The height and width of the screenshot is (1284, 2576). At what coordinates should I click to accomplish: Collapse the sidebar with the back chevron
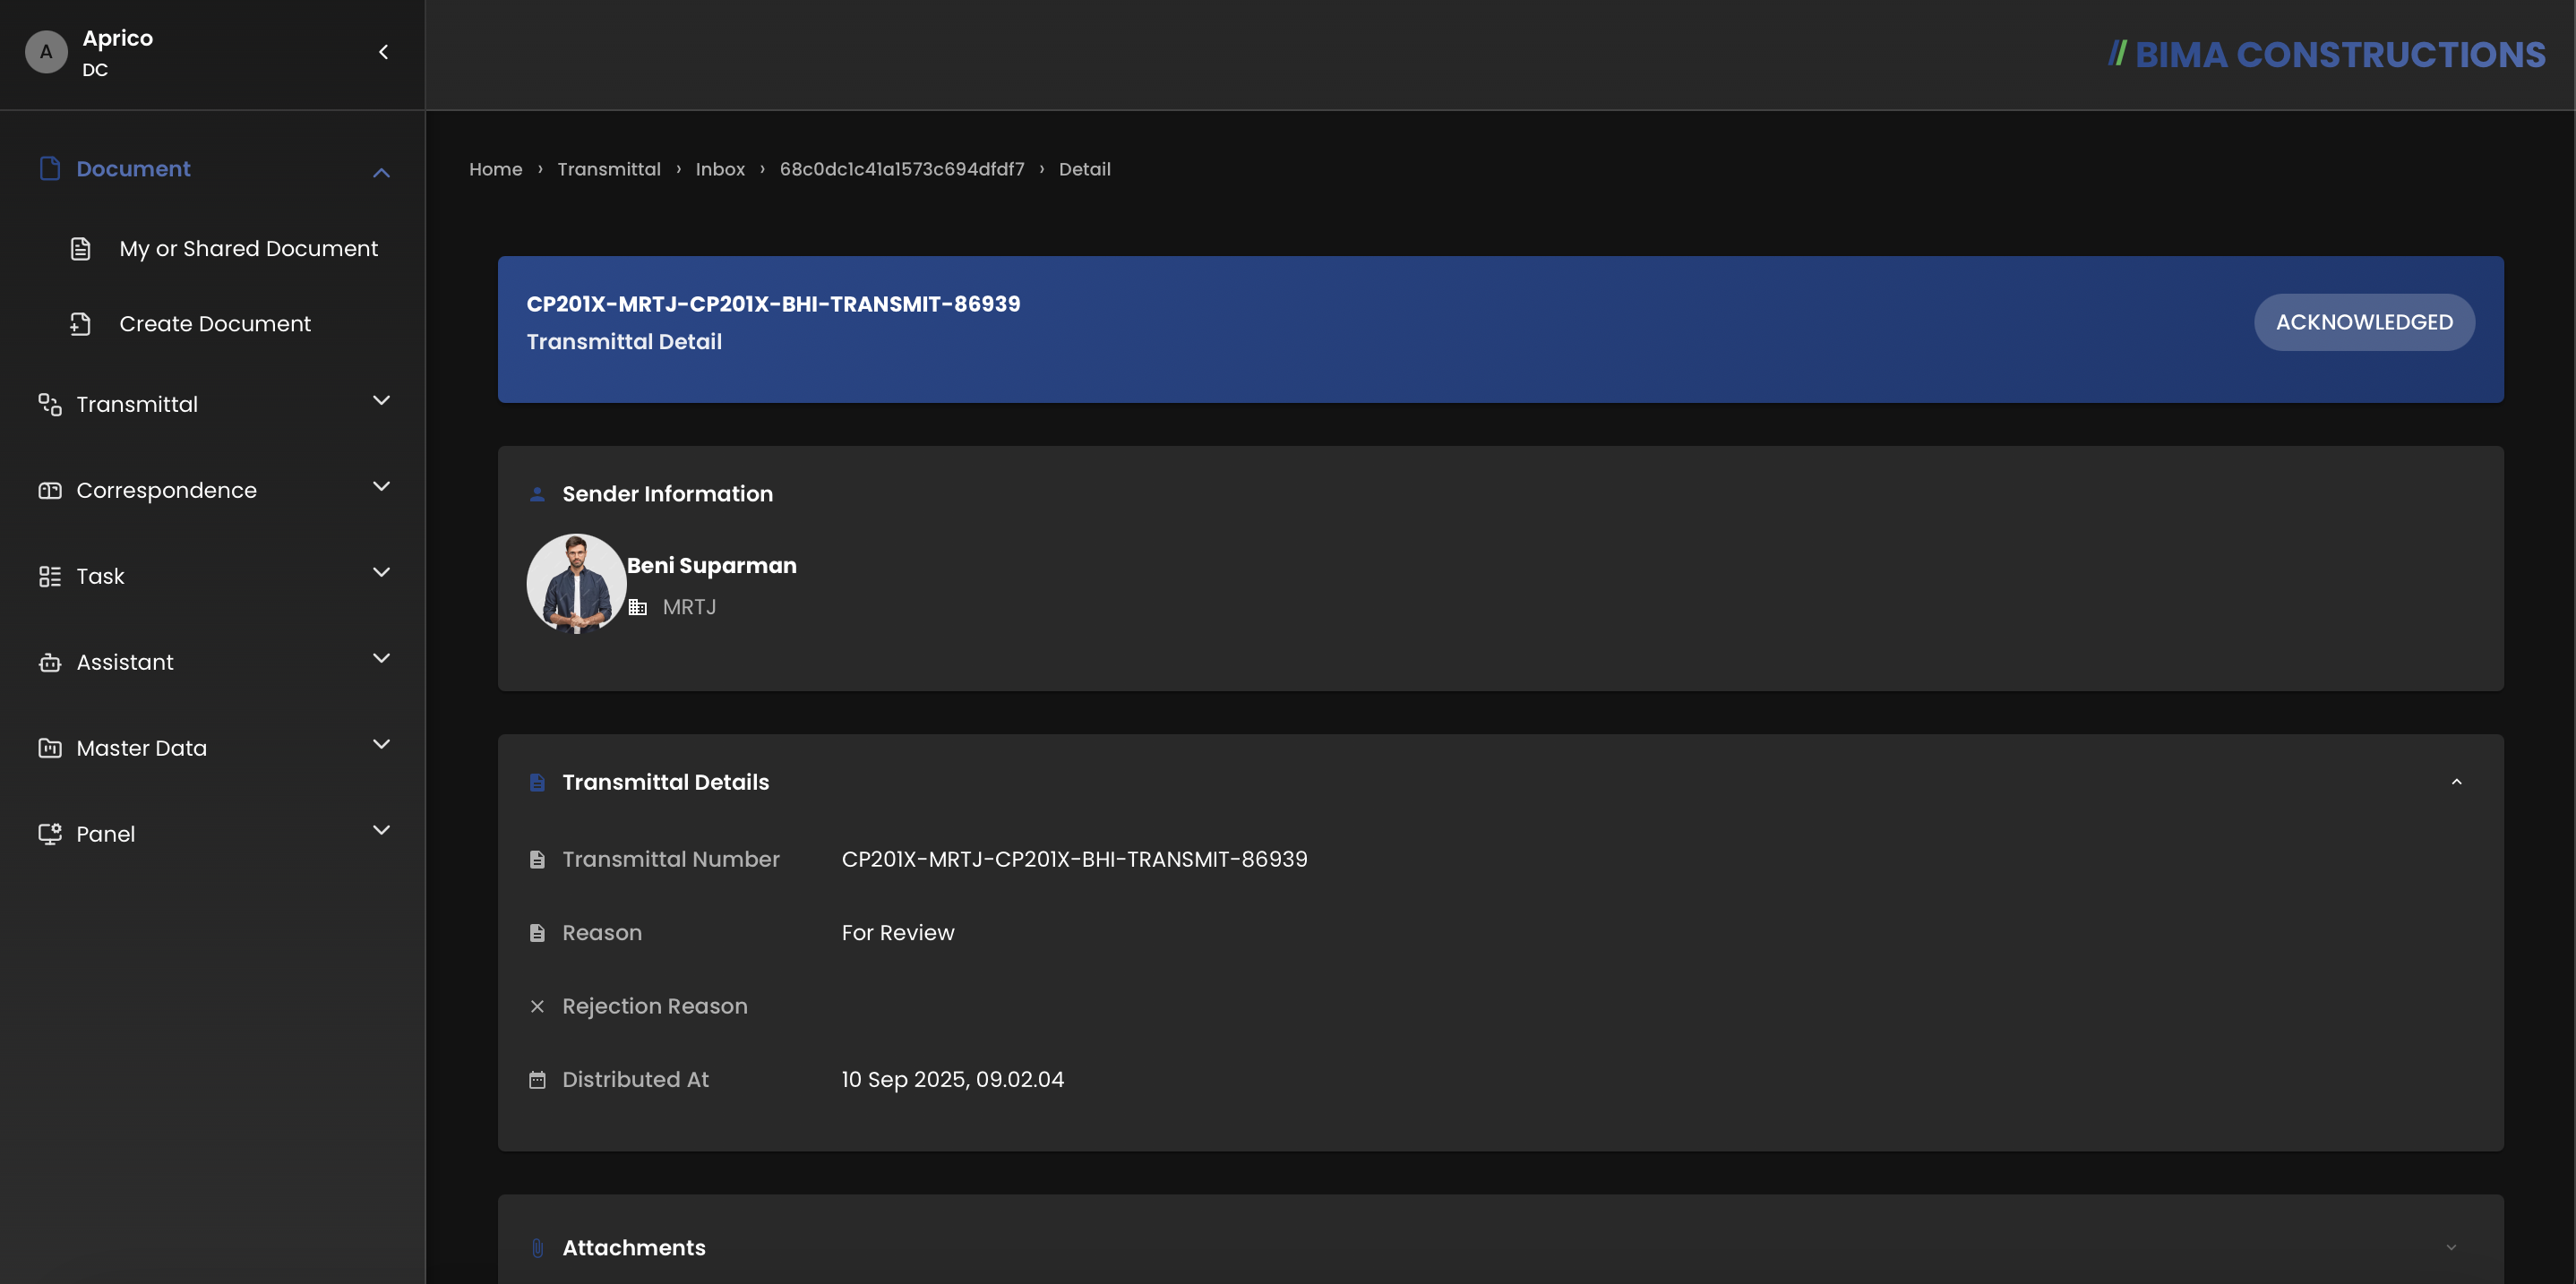pyautogui.click(x=383, y=52)
